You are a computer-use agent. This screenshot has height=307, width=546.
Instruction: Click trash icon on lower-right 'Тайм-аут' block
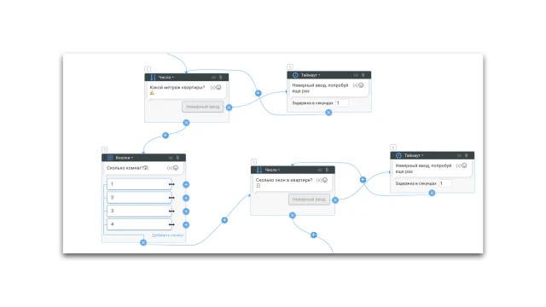point(467,155)
